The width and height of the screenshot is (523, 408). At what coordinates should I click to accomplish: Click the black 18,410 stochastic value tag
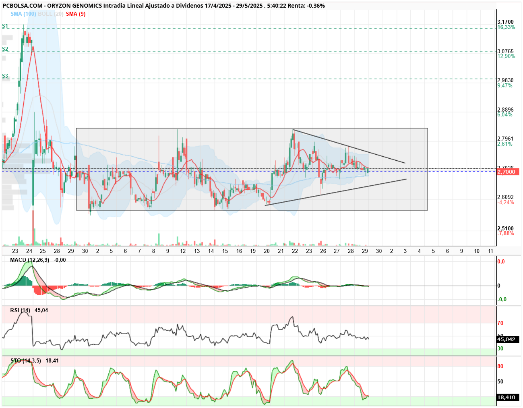pos(508,397)
